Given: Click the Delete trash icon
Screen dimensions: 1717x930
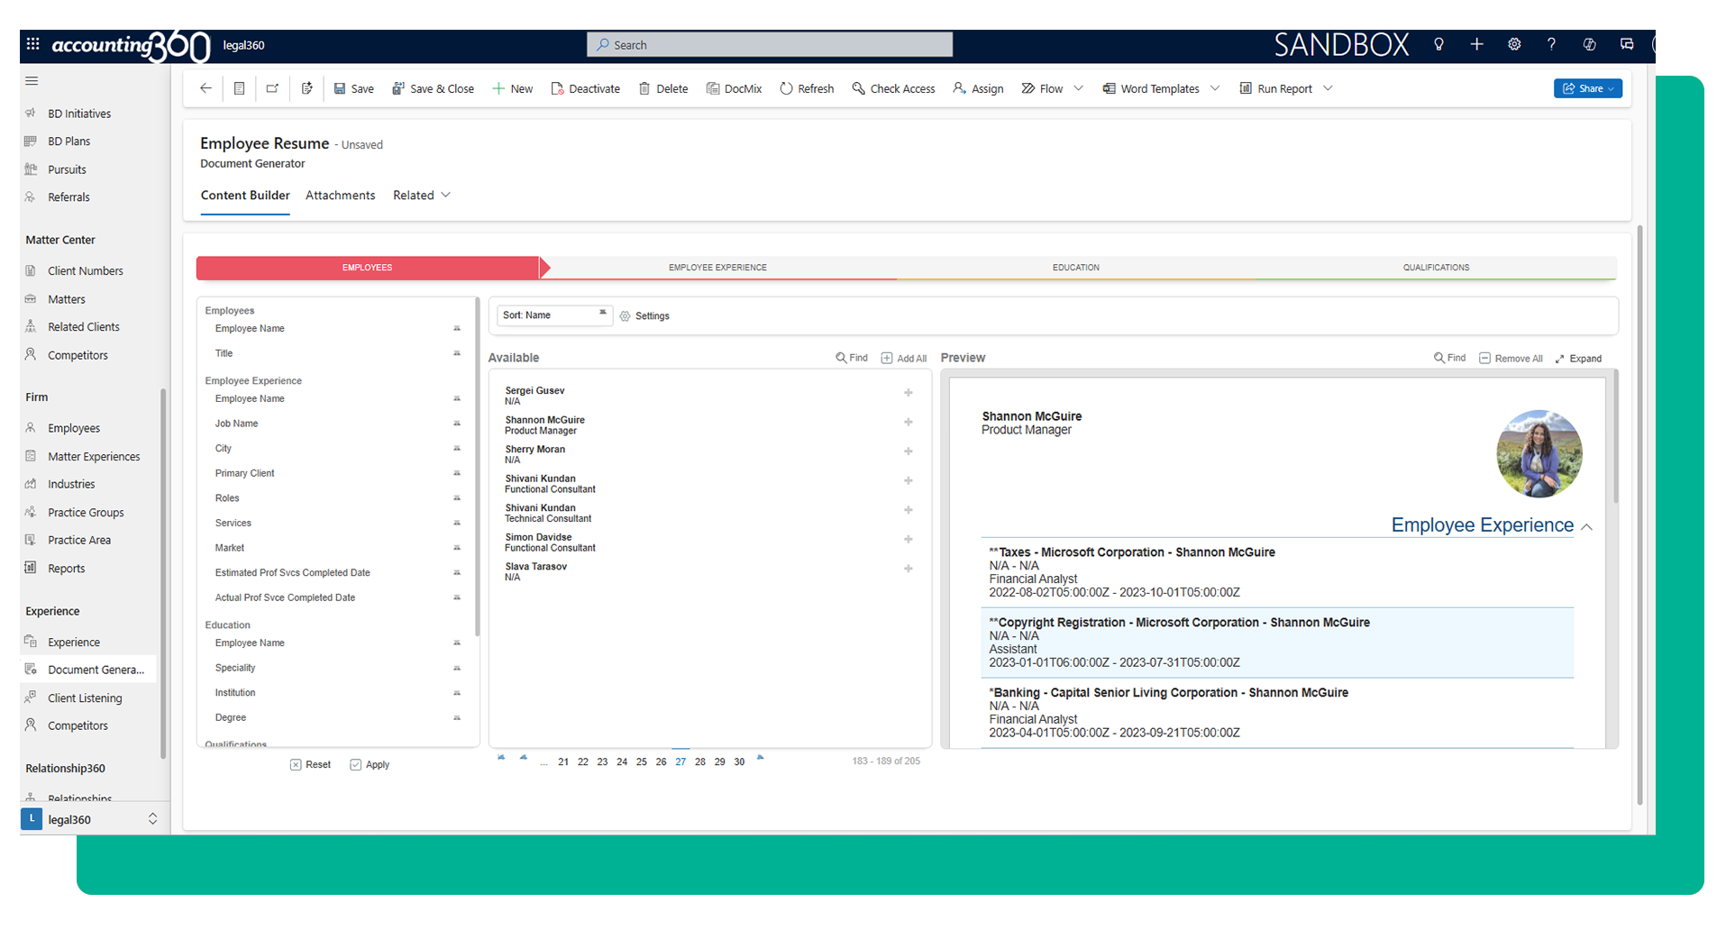Looking at the screenshot, I should pos(644,88).
